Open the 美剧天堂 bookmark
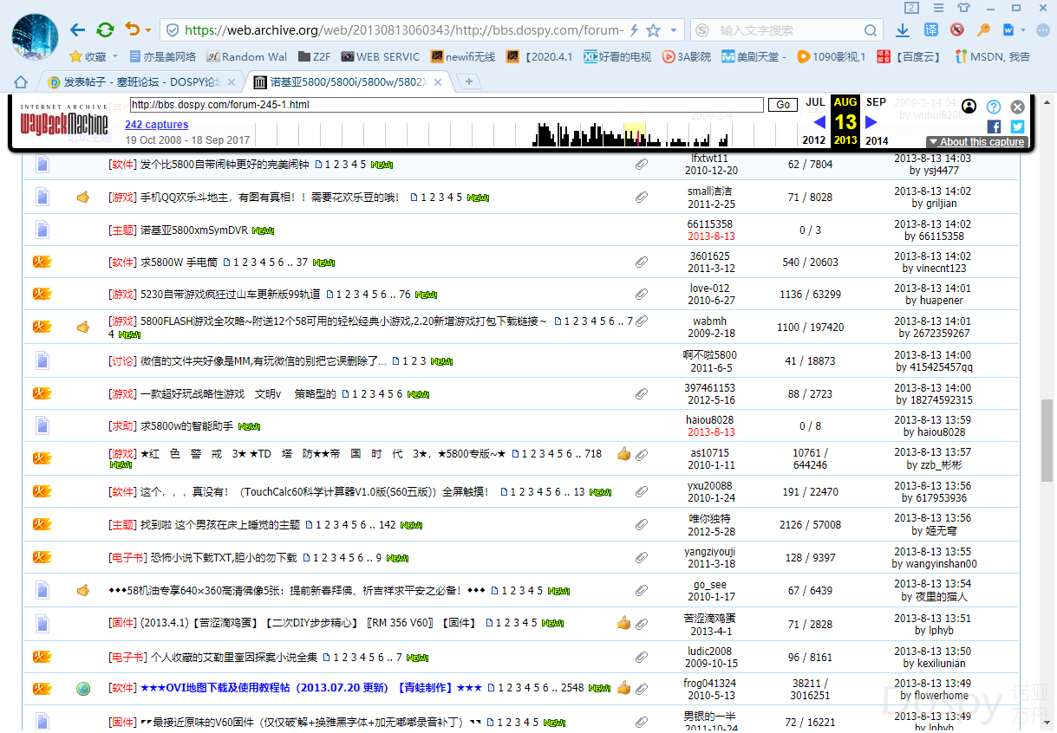This screenshot has height=733, width=1057. [754, 56]
